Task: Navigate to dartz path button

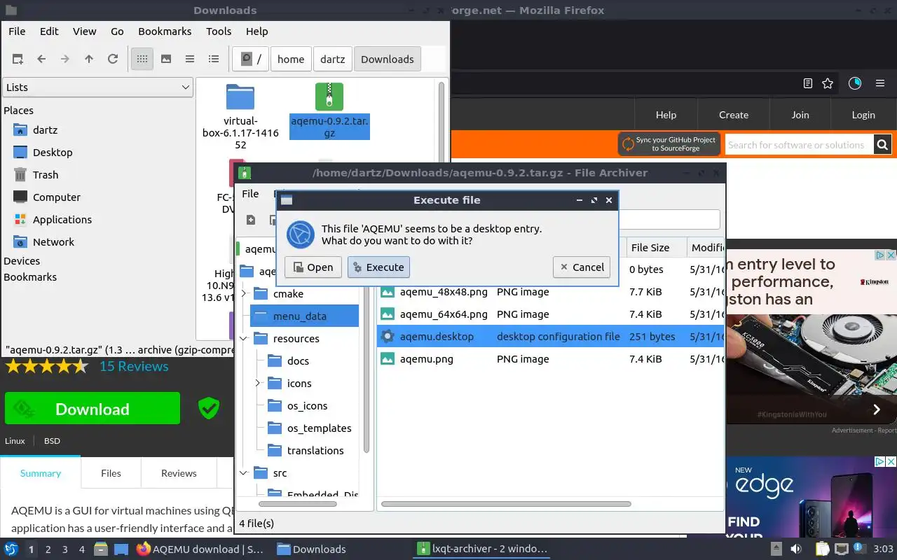Action: click(333, 59)
